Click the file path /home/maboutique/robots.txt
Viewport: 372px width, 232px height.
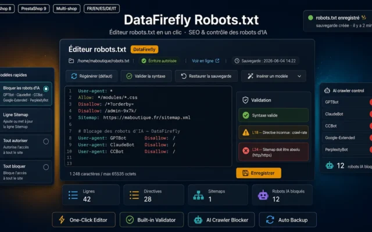(103, 61)
